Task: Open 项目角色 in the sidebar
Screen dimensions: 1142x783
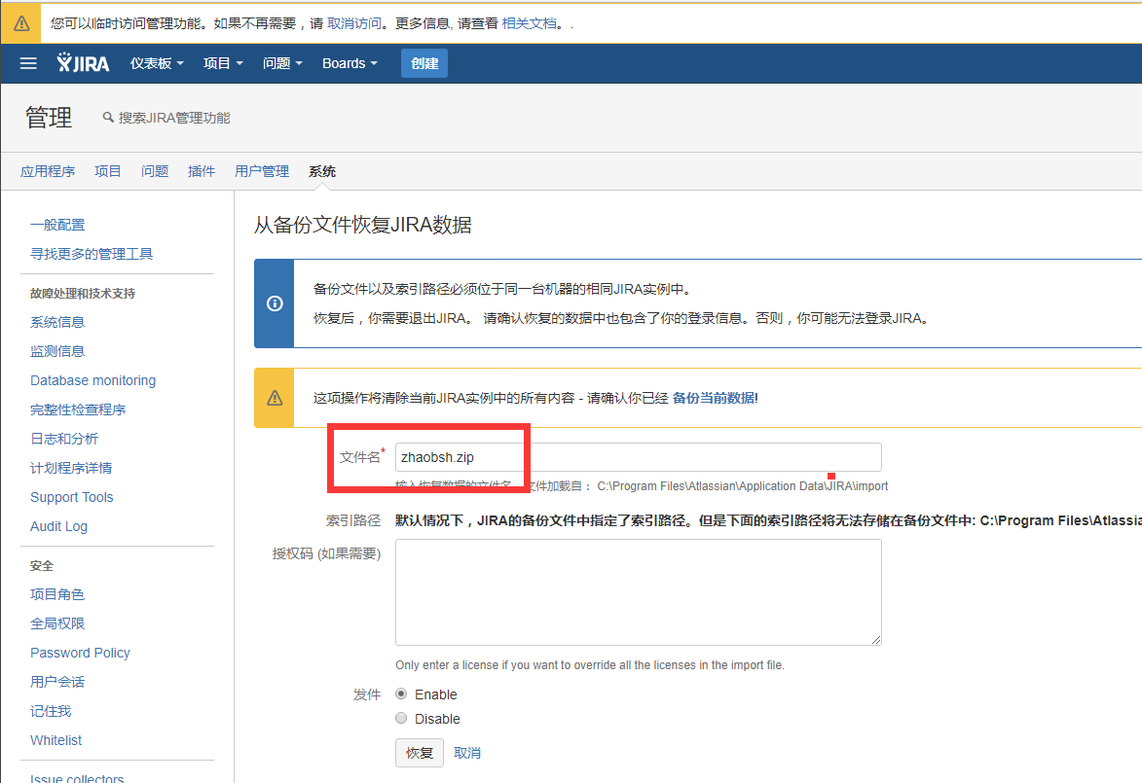Action: pyautogui.click(x=57, y=594)
